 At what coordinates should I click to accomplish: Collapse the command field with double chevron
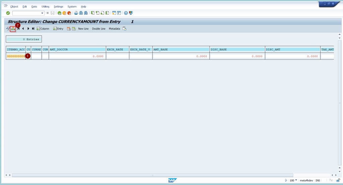coord(48,13)
